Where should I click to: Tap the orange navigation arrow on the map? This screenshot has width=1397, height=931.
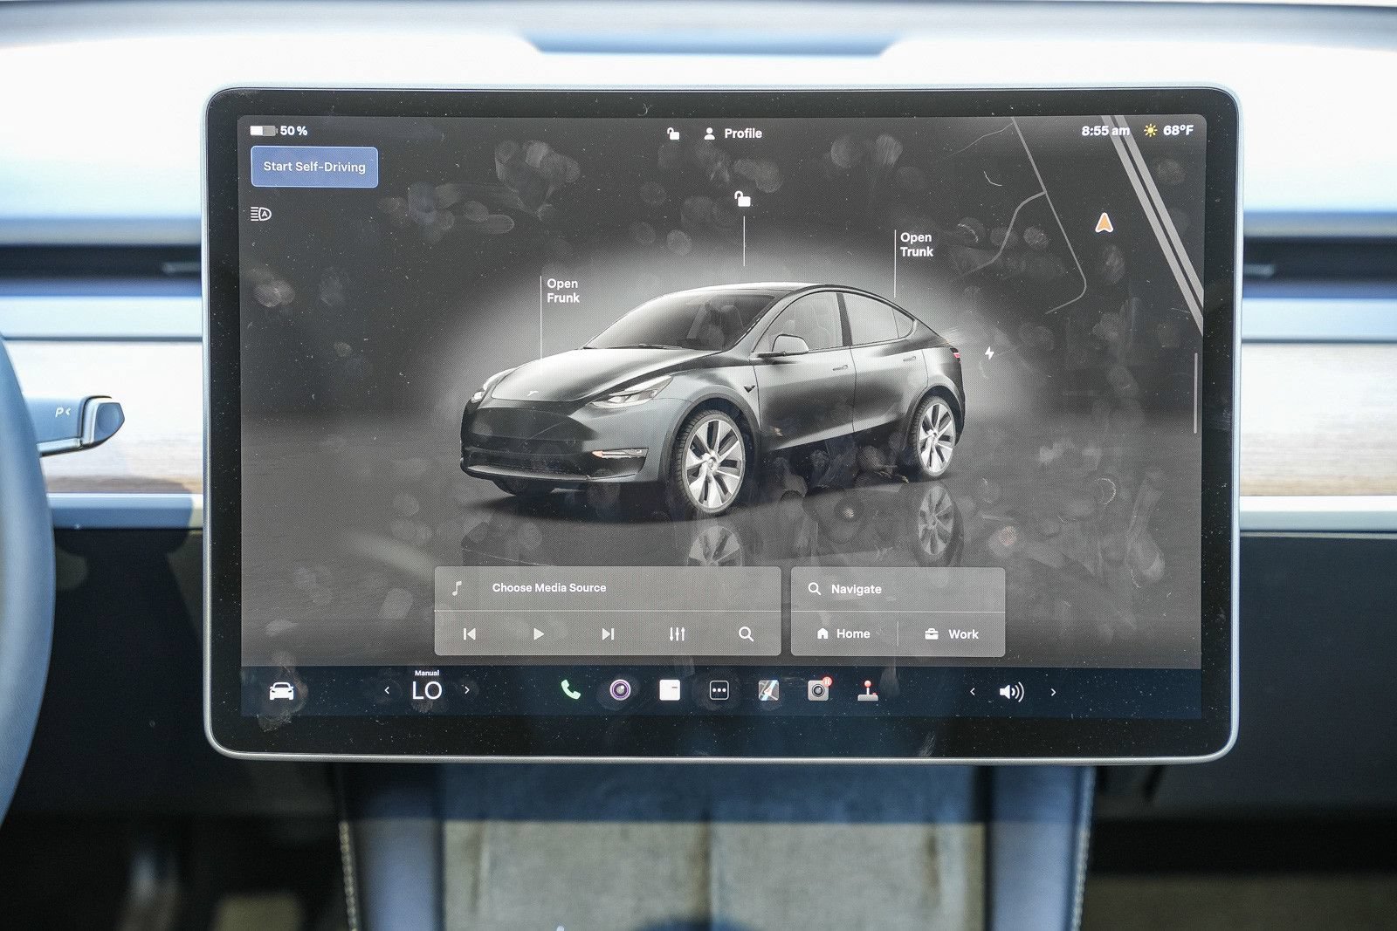pyautogui.click(x=1105, y=222)
